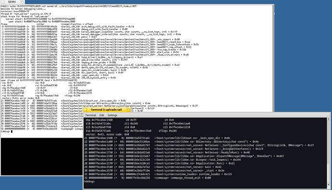Click 'BApplication::DispatchMessage' line in Terminal
The width and height of the screenshot is (332, 190).
(x=184, y=156)
